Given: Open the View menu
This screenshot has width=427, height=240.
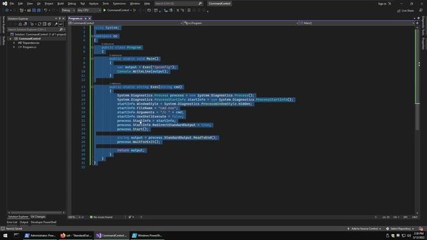Looking at the screenshot, I should [29, 3].
